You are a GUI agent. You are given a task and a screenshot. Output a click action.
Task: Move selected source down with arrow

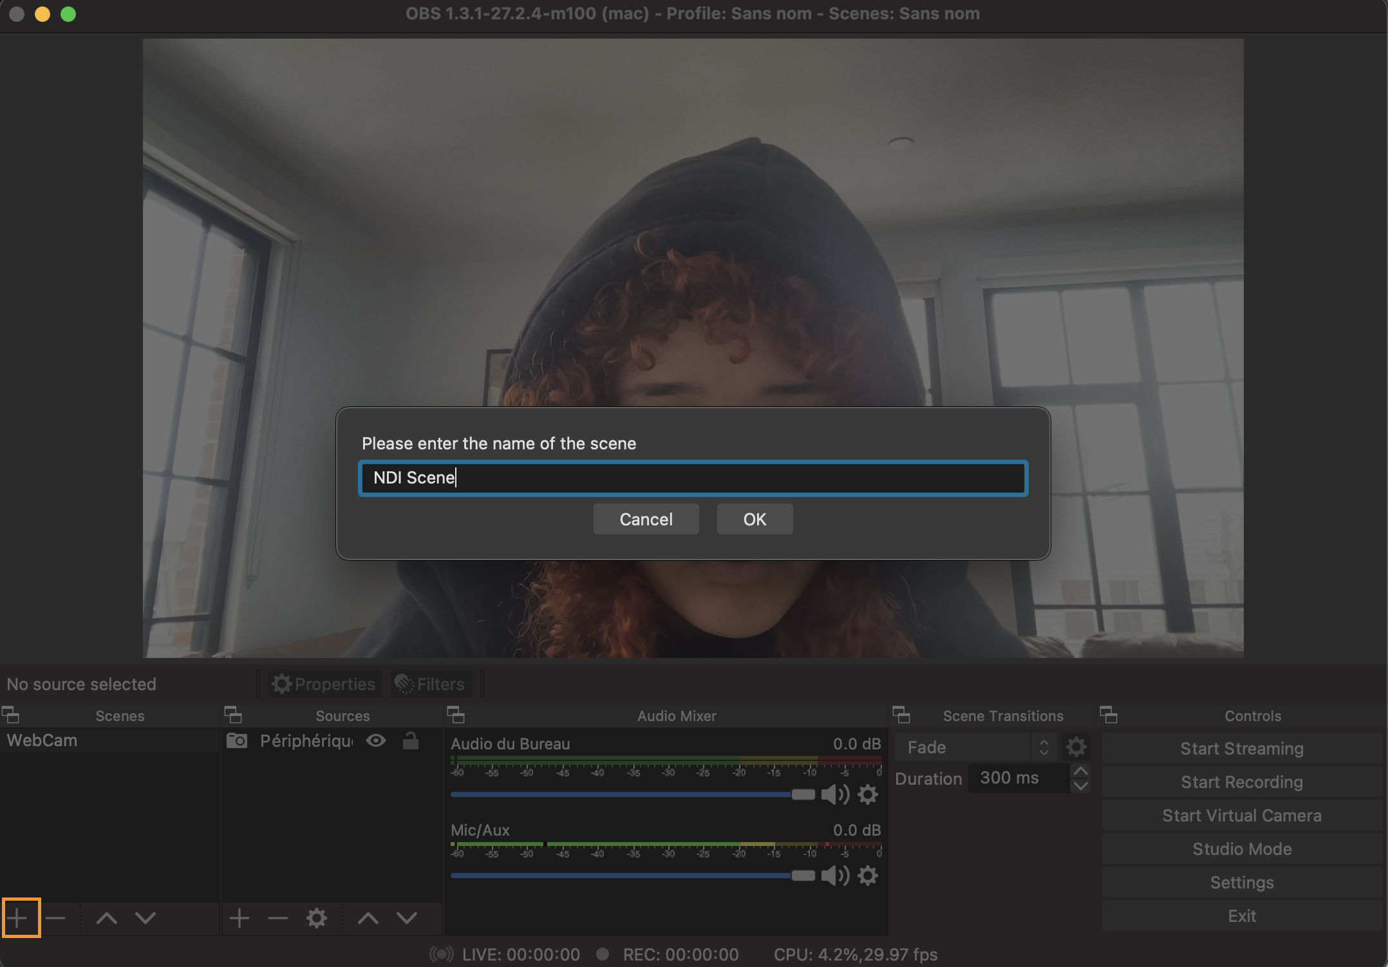[407, 918]
